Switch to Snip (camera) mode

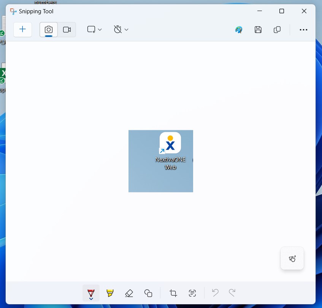49,30
